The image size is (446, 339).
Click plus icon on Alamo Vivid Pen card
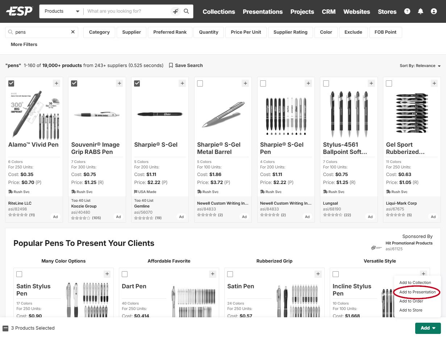(x=56, y=83)
